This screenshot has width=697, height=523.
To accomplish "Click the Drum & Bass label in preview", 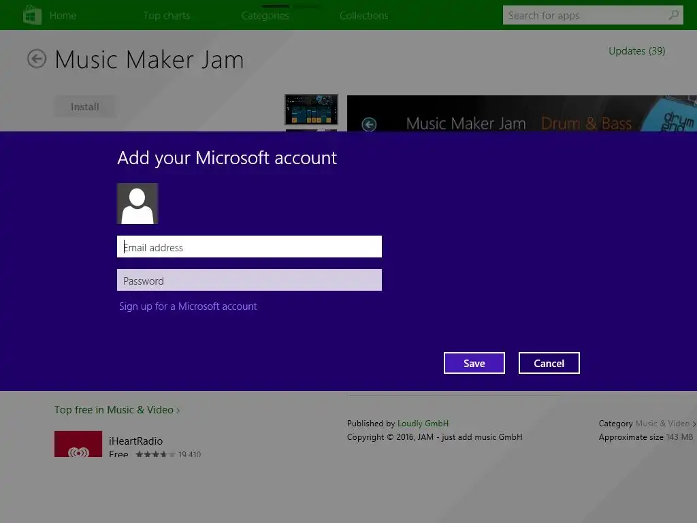I will coord(586,124).
